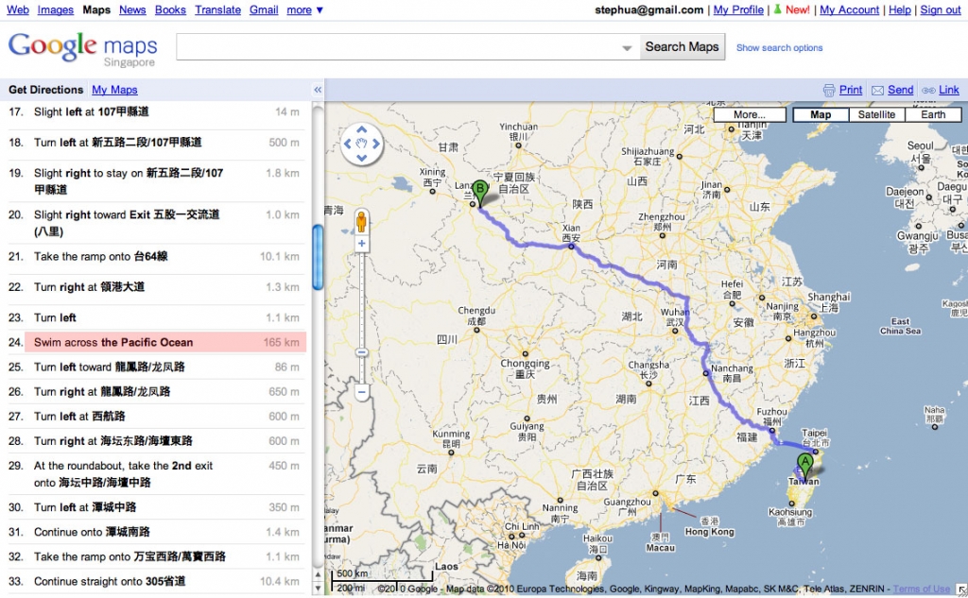This screenshot has width=968, height=598.
Task: Click the Maps item in the top navigation
Action: point(96,9)
